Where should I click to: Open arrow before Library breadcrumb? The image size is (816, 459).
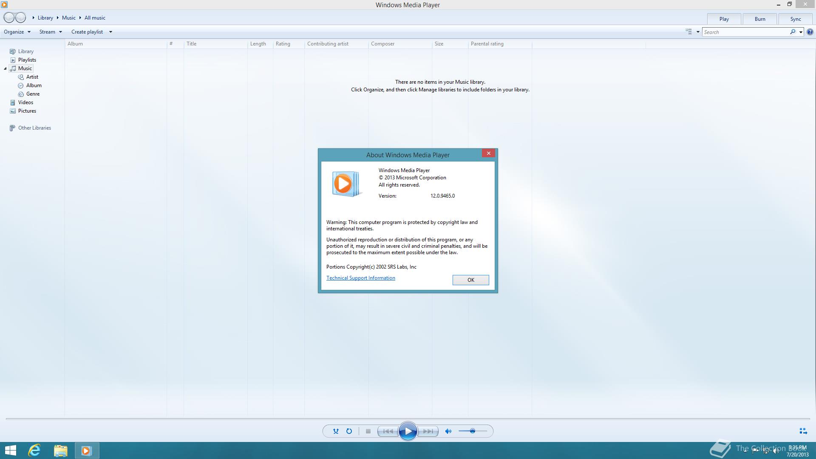point(34,18)
